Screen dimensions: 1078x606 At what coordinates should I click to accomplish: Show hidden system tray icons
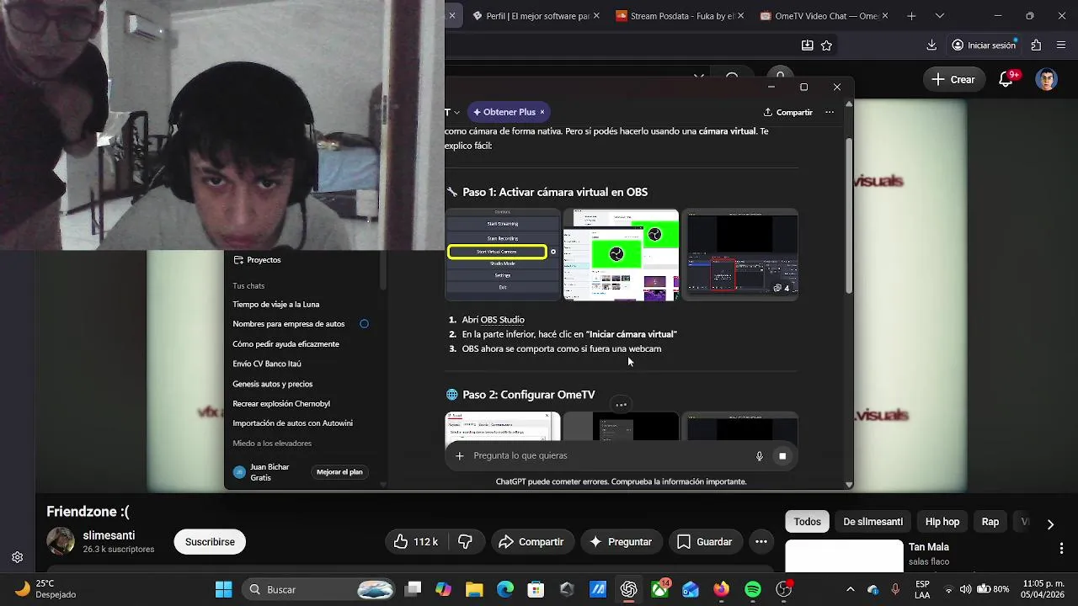850,589
